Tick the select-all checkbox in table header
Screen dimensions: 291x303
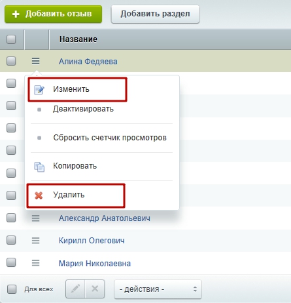[x=11, y=39]
